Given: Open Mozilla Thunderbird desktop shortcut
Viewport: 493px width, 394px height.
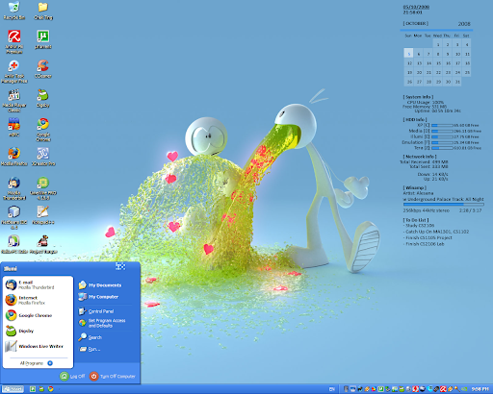Looking at the screenshot, I should pos(14,188).
